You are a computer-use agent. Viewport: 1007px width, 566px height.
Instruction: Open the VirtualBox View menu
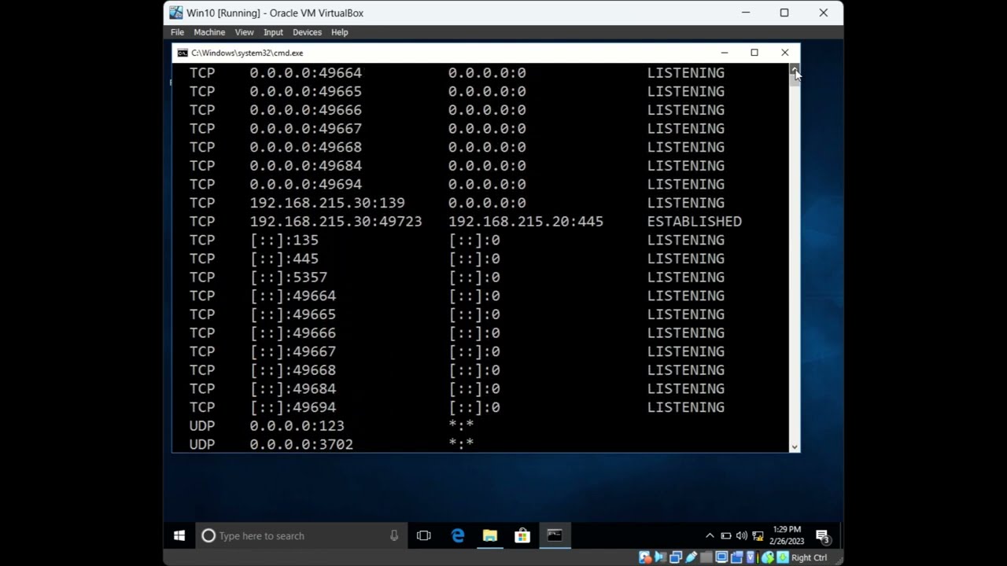pos(244,32)
